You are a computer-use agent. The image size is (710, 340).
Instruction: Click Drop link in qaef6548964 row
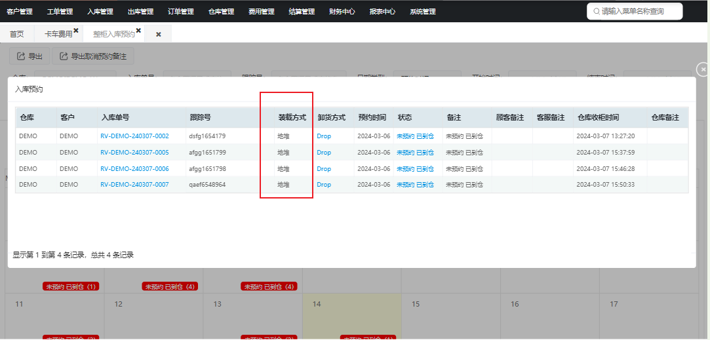pos(324,185)
